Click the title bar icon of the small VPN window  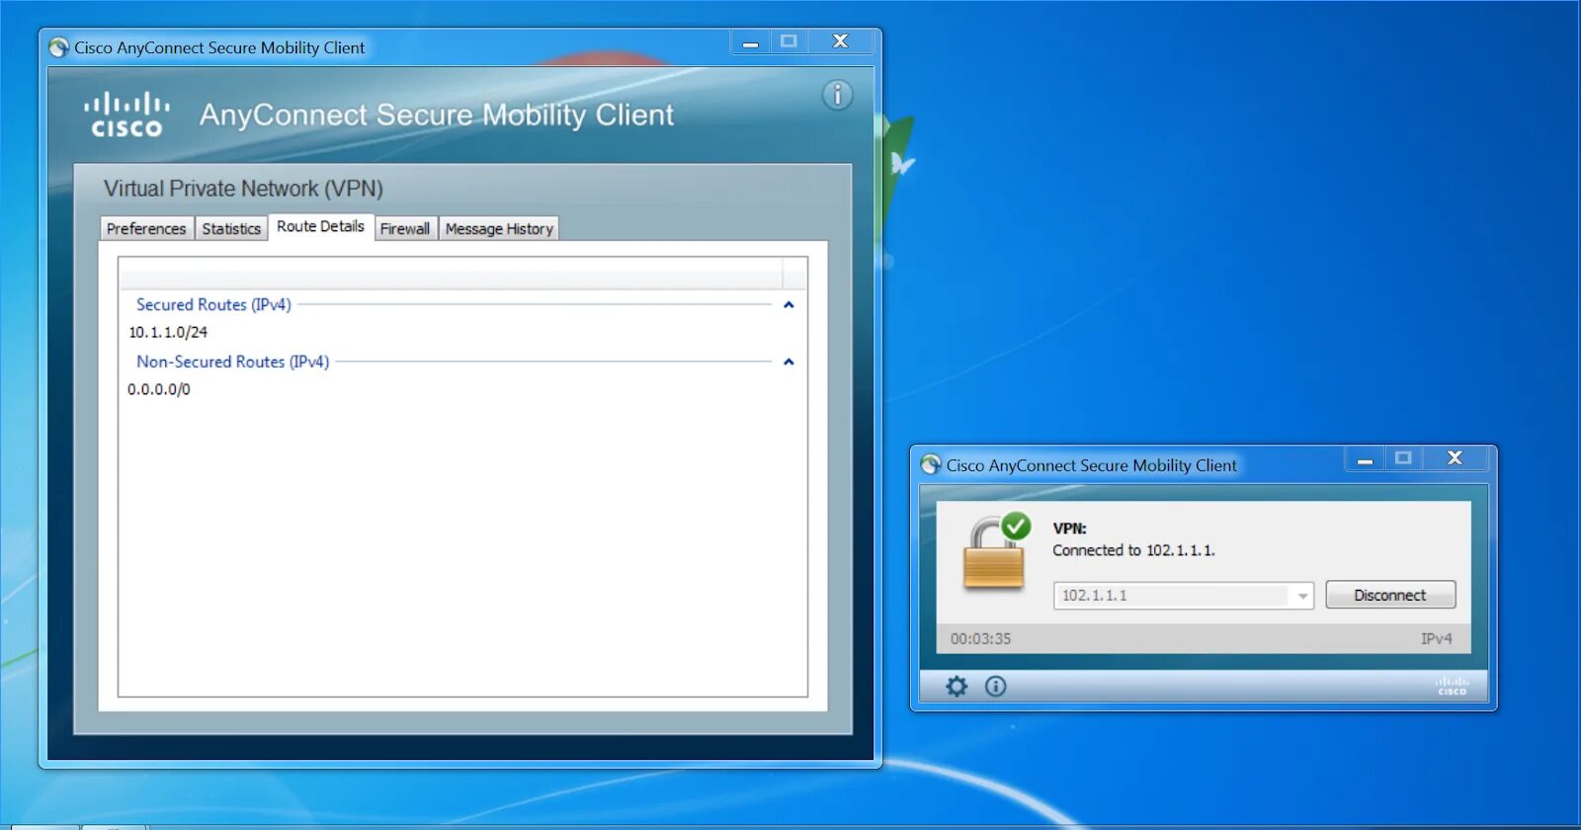coord(931,464)
